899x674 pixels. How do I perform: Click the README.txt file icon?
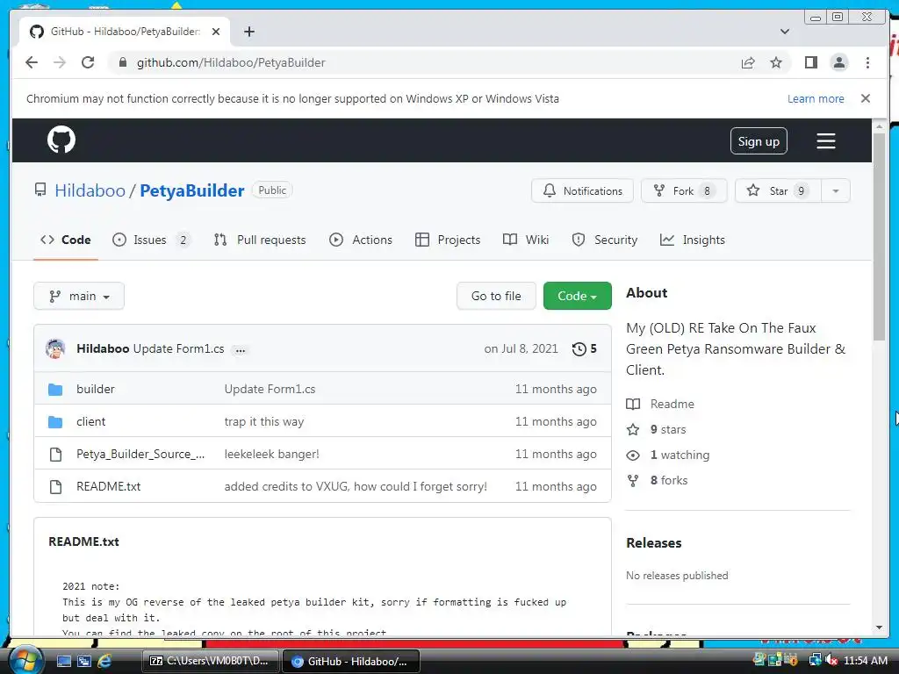[55, 486]
